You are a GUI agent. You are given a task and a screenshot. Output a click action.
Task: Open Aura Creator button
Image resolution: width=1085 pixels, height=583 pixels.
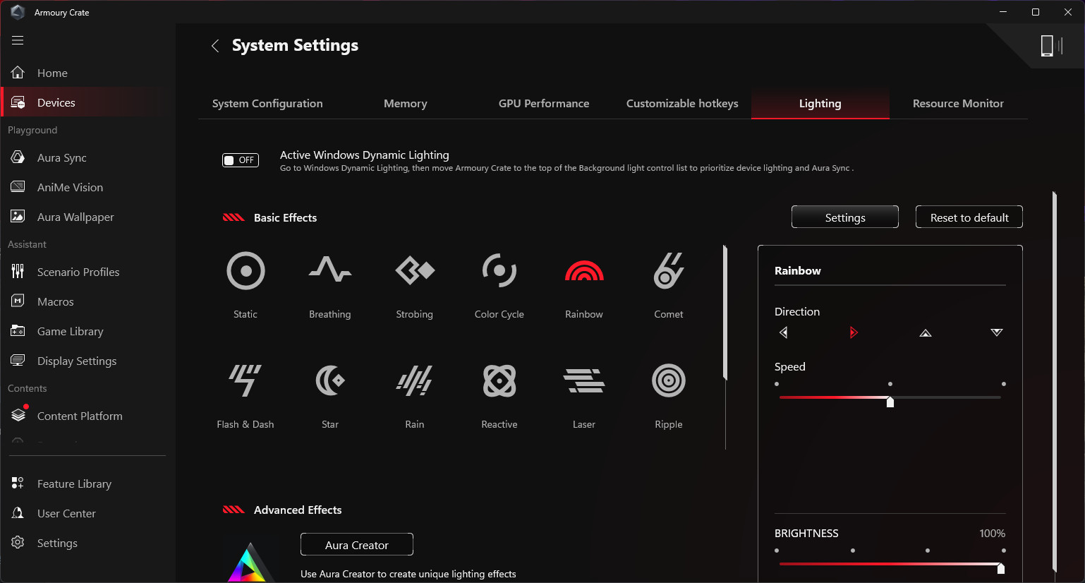coord(357,545)
